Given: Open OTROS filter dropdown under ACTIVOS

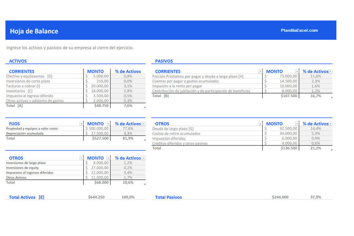Looking at the screenshot, I should (81, 158).
